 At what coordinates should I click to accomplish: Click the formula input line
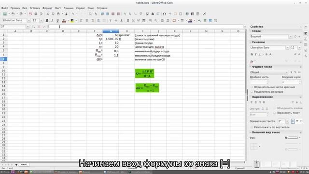click(x=146, y=27)
